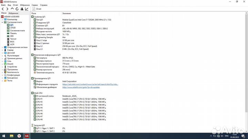This screenshot has width=248, height=139.
Task: Select BIOS in the tree
Action: 12,42
